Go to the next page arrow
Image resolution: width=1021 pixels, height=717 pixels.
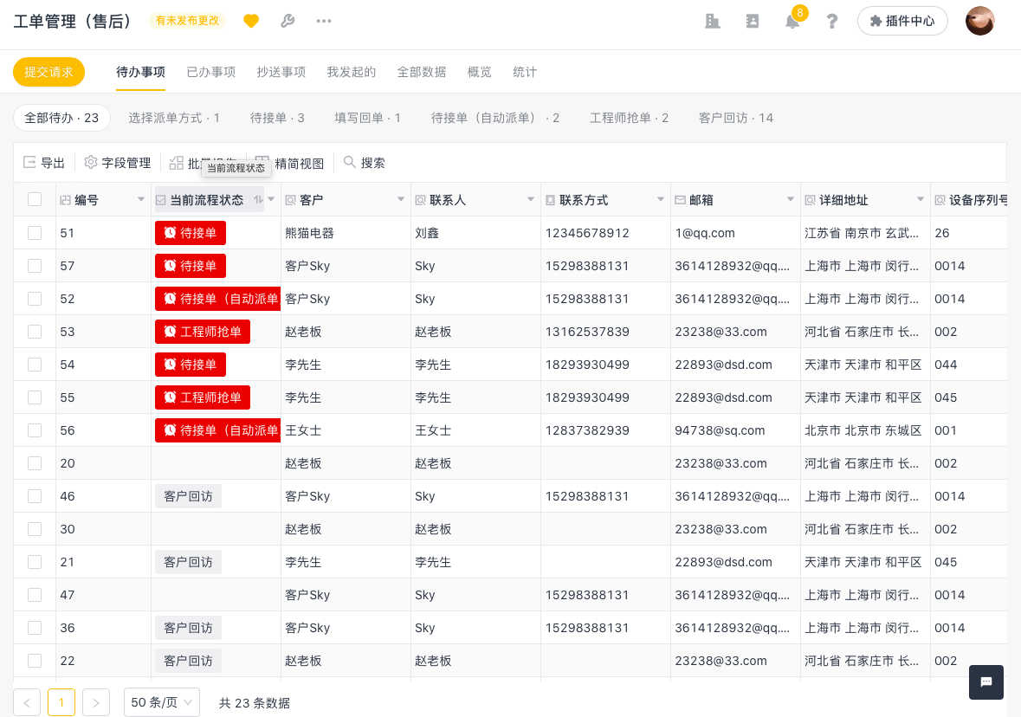point(96,702)
